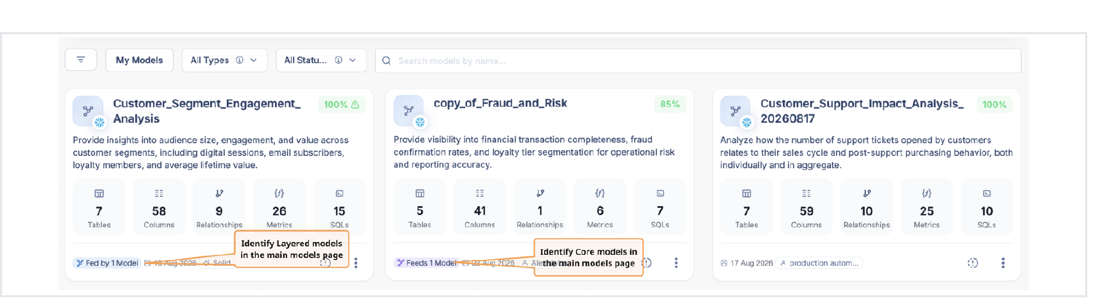Open the copy_of_Fraud_and_Risk model title
This screenshot has height=303, width=1095.
coord(500,103)
